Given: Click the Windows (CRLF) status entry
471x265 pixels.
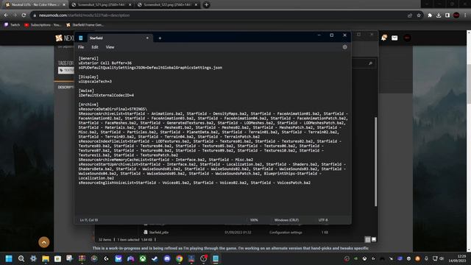Looking at the screenshot, I should [x=286, y=220].
